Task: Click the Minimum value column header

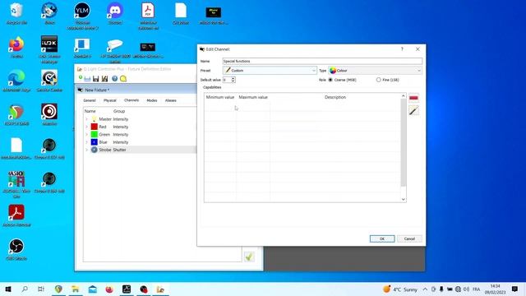Action: point(220,97)
